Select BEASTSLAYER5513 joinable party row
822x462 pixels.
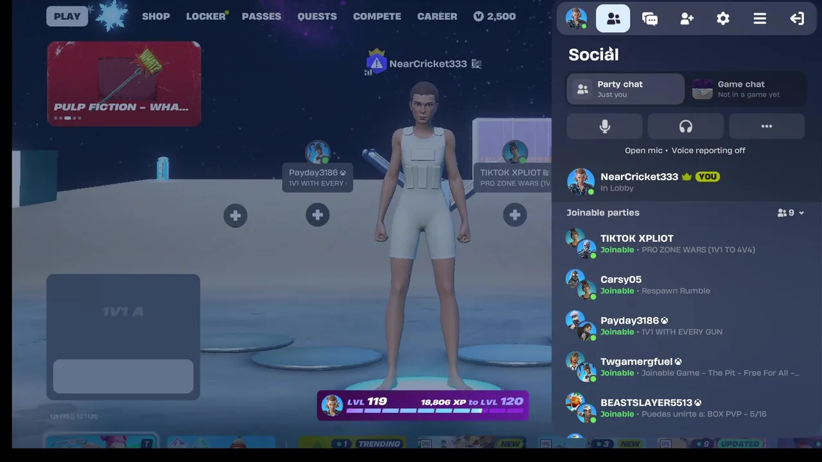coord(686,407)
